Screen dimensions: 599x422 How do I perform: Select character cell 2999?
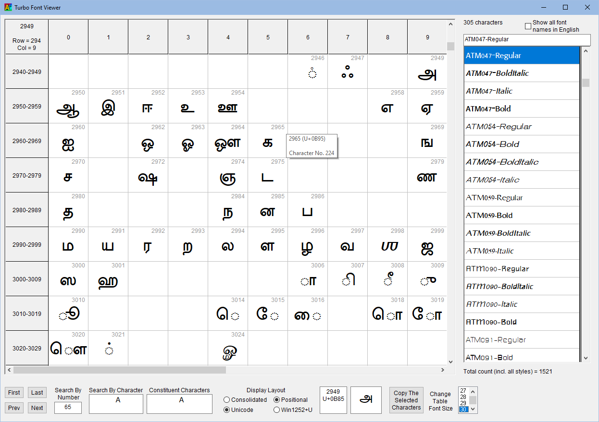[x=427, y=244]
